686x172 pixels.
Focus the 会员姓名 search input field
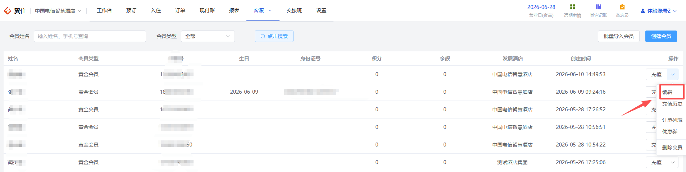point(90,36)
